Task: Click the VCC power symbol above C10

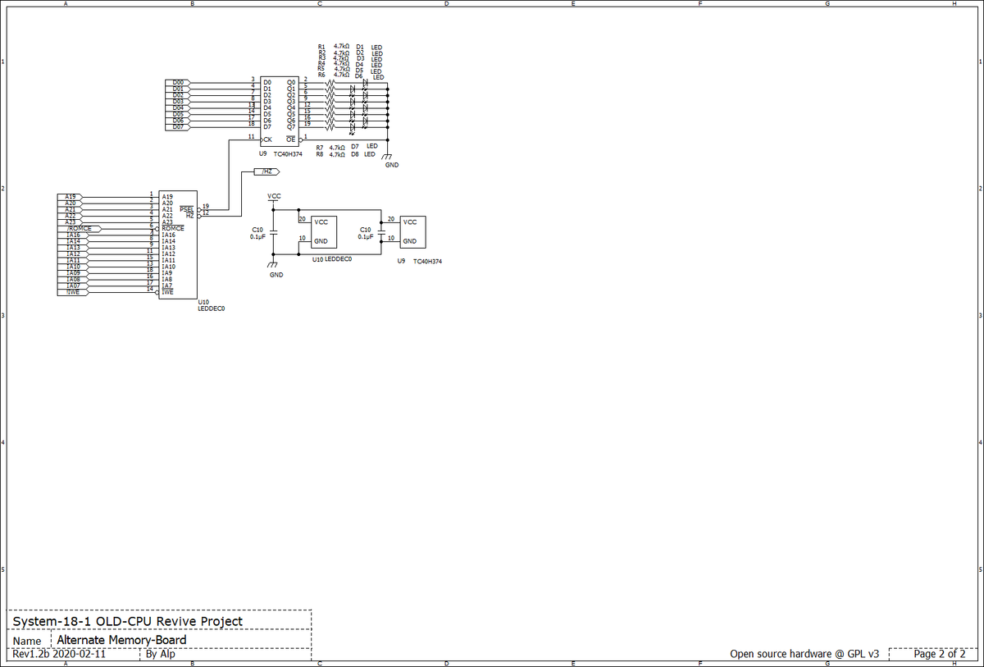Action: (274, 198)
